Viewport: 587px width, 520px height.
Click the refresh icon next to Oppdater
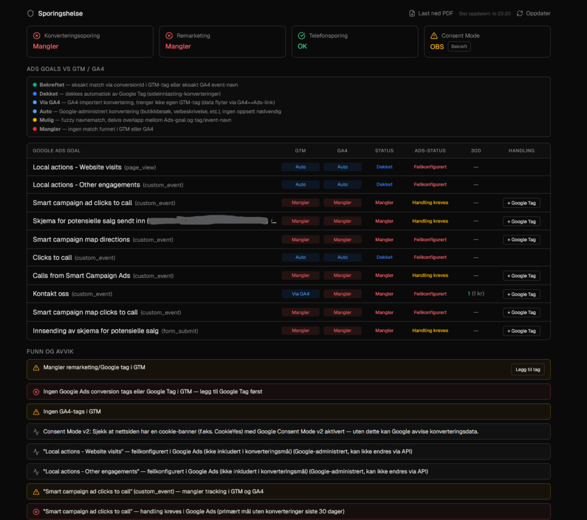point(520,13)
